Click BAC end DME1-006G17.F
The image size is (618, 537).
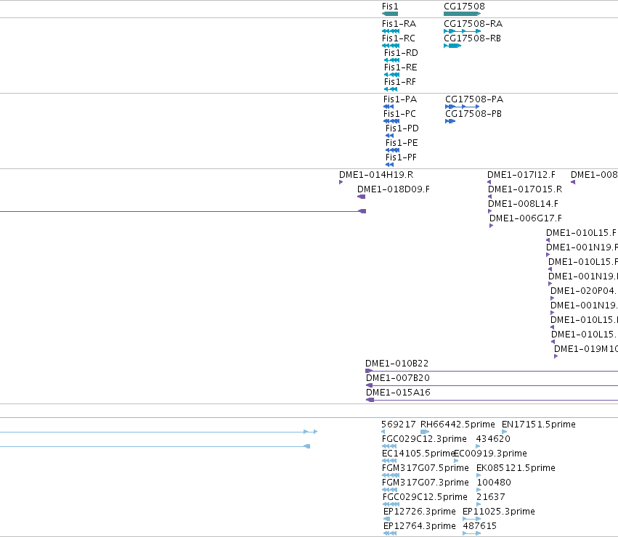tap(526, 218)
